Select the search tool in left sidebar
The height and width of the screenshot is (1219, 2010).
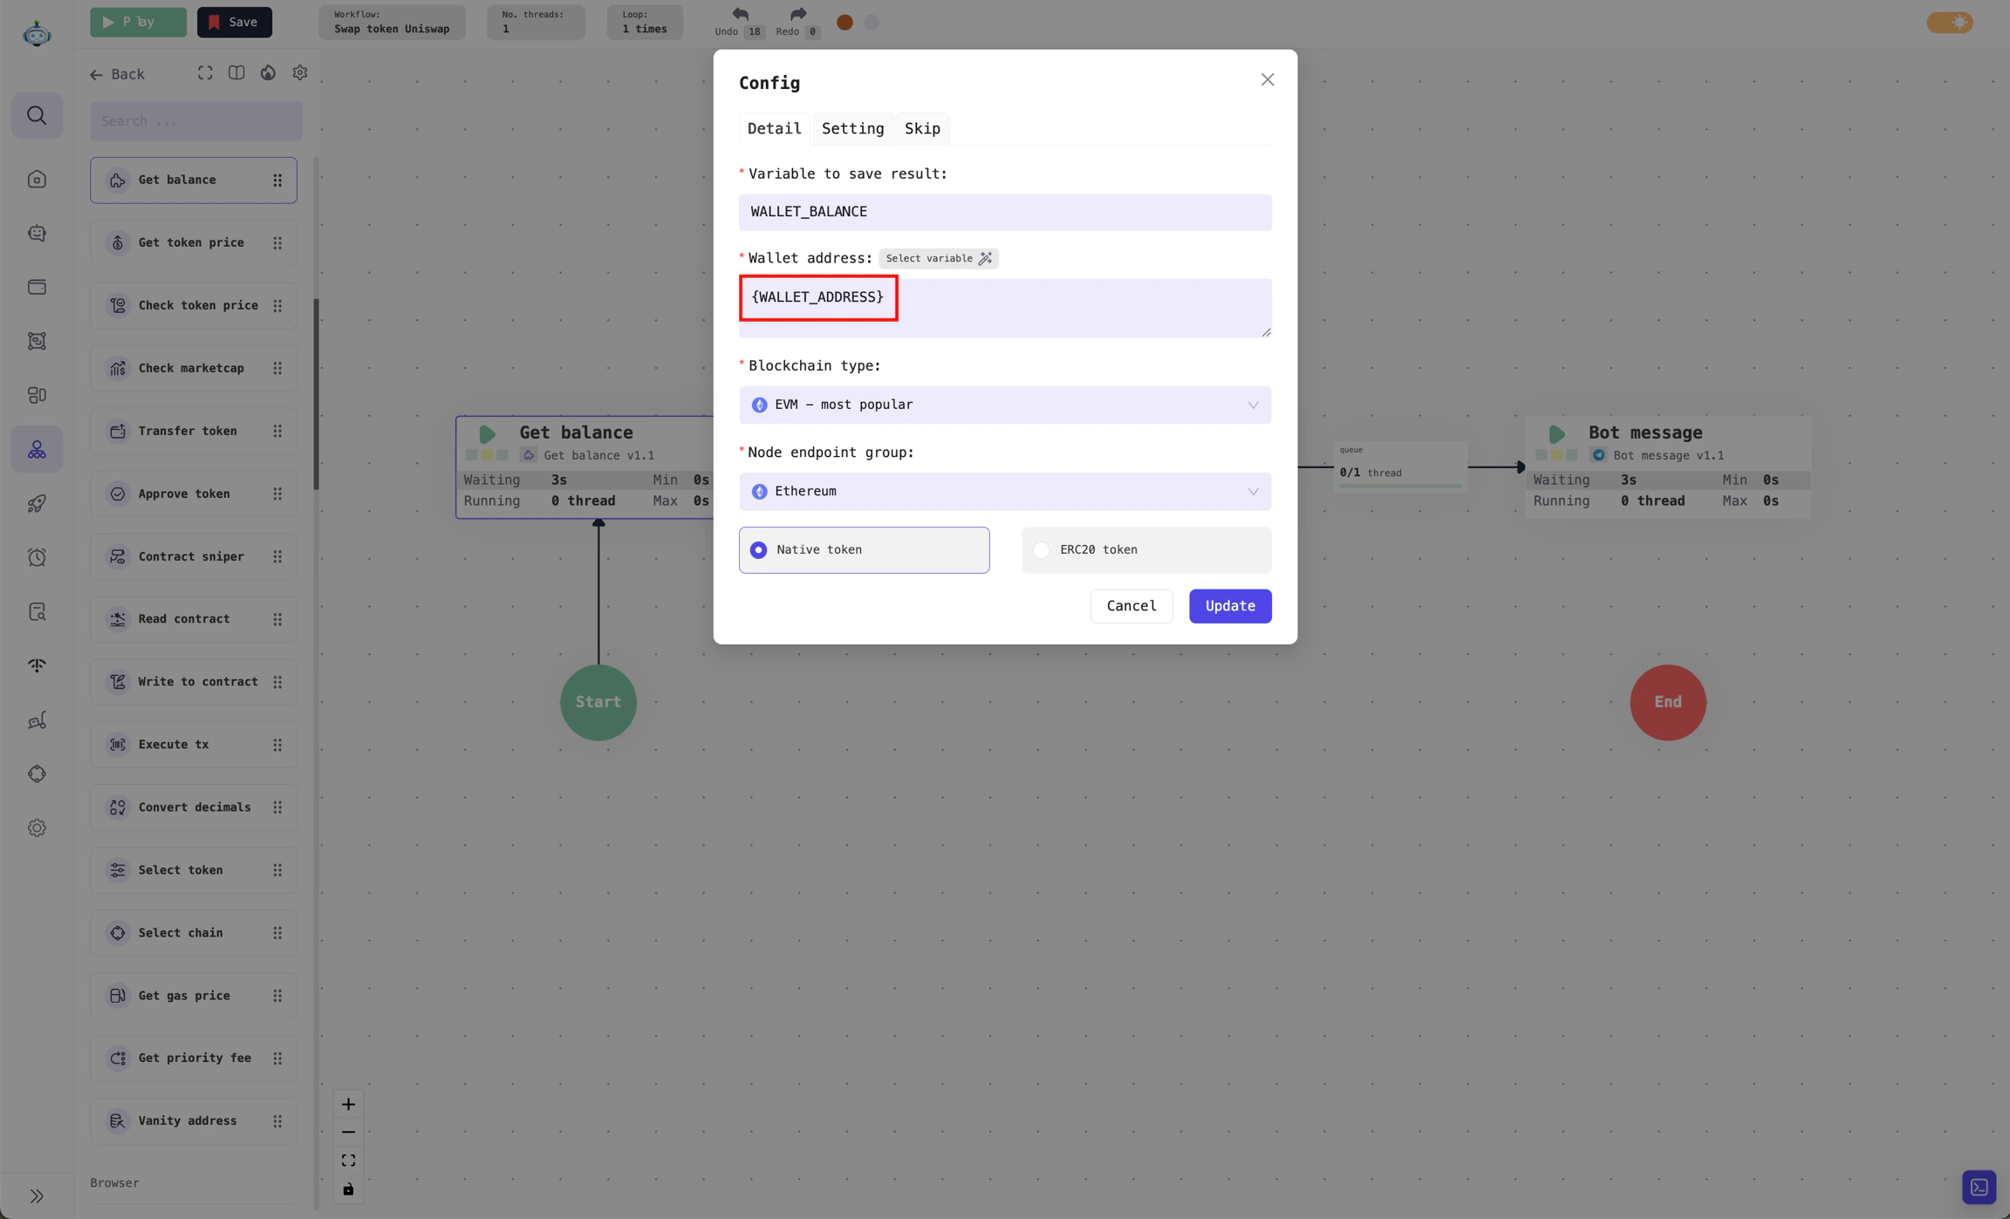[x=37, y=115]
